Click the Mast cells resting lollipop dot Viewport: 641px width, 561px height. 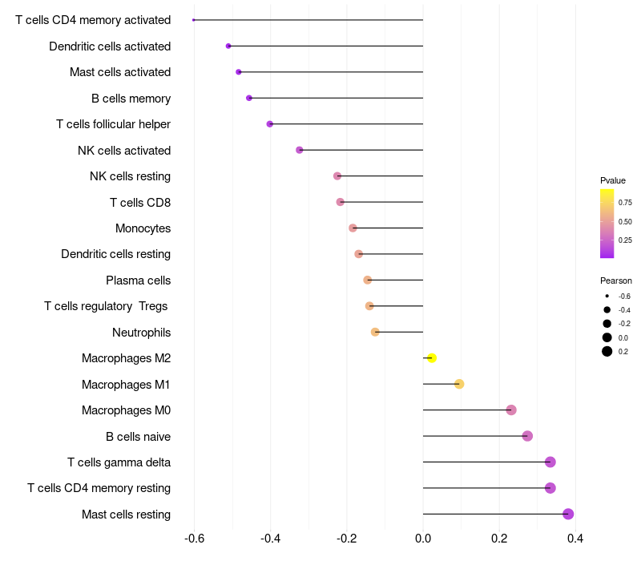[568, 515]
